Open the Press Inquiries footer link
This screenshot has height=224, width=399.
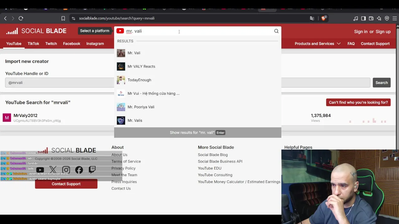[x=124, y=182]
